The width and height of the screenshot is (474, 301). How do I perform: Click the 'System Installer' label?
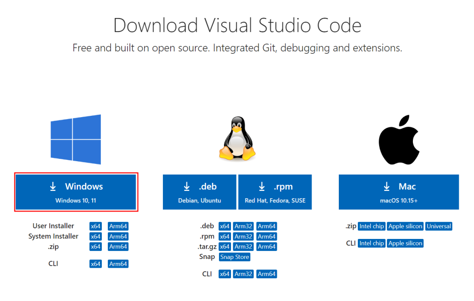coord(53,236)
